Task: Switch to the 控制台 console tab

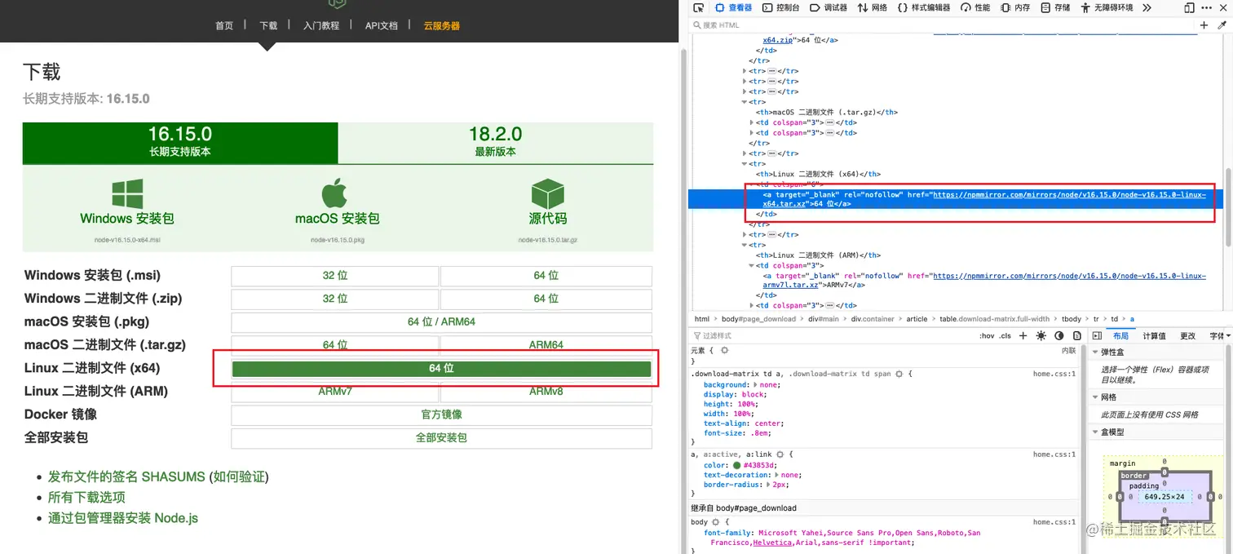Action: 781,7
